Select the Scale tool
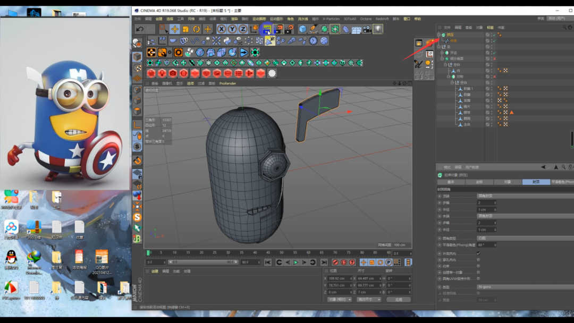The width and height of the screenshot is (574, 323). 185,29
